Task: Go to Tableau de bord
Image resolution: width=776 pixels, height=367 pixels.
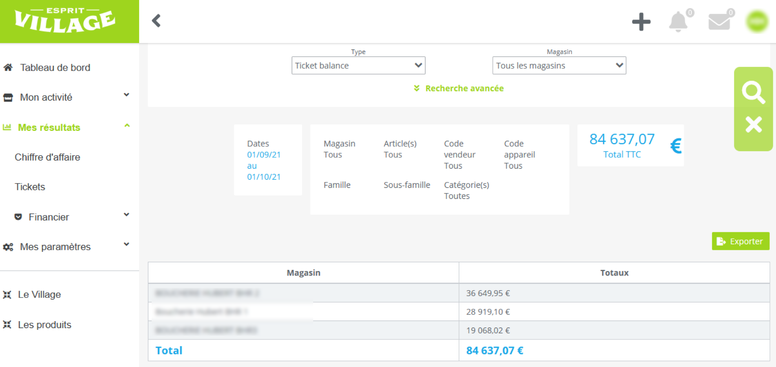Action: [x=55, y=67]
